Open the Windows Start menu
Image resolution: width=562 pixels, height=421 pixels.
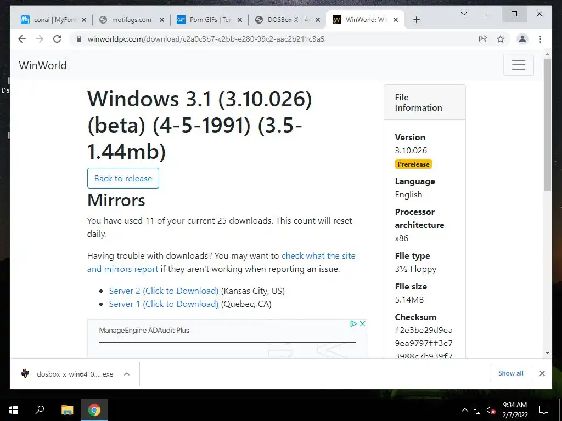click(x=13, y=410)
